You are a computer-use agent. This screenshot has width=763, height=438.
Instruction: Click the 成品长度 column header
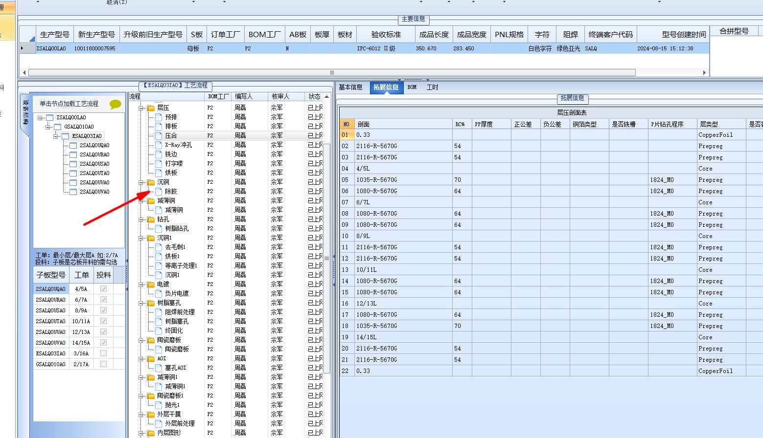coord(434,35)
